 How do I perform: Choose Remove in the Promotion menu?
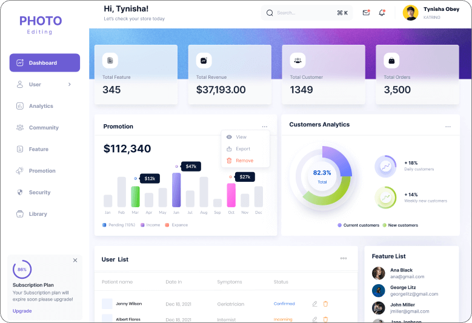[244, 161]
